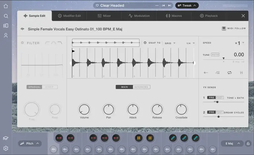
Task: Click the key lock icon beside E Maj
Action: pos(248,143)
